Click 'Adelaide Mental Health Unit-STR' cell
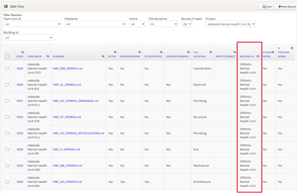The image size is (297, 194). (37, 117)
